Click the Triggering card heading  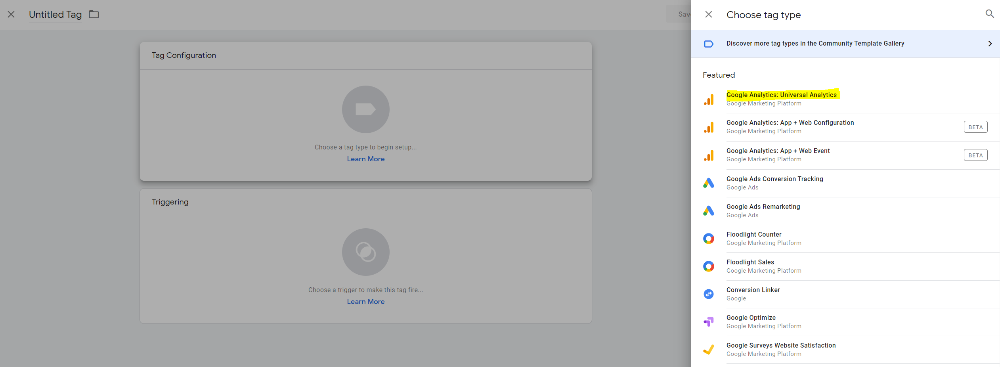point(170,202)
